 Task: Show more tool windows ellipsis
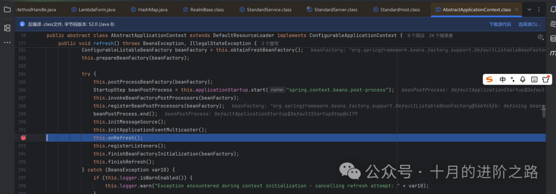7,43
